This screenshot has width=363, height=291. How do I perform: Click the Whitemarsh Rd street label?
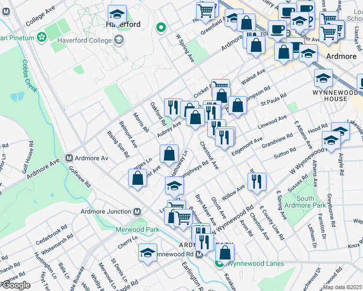point(57,244)
